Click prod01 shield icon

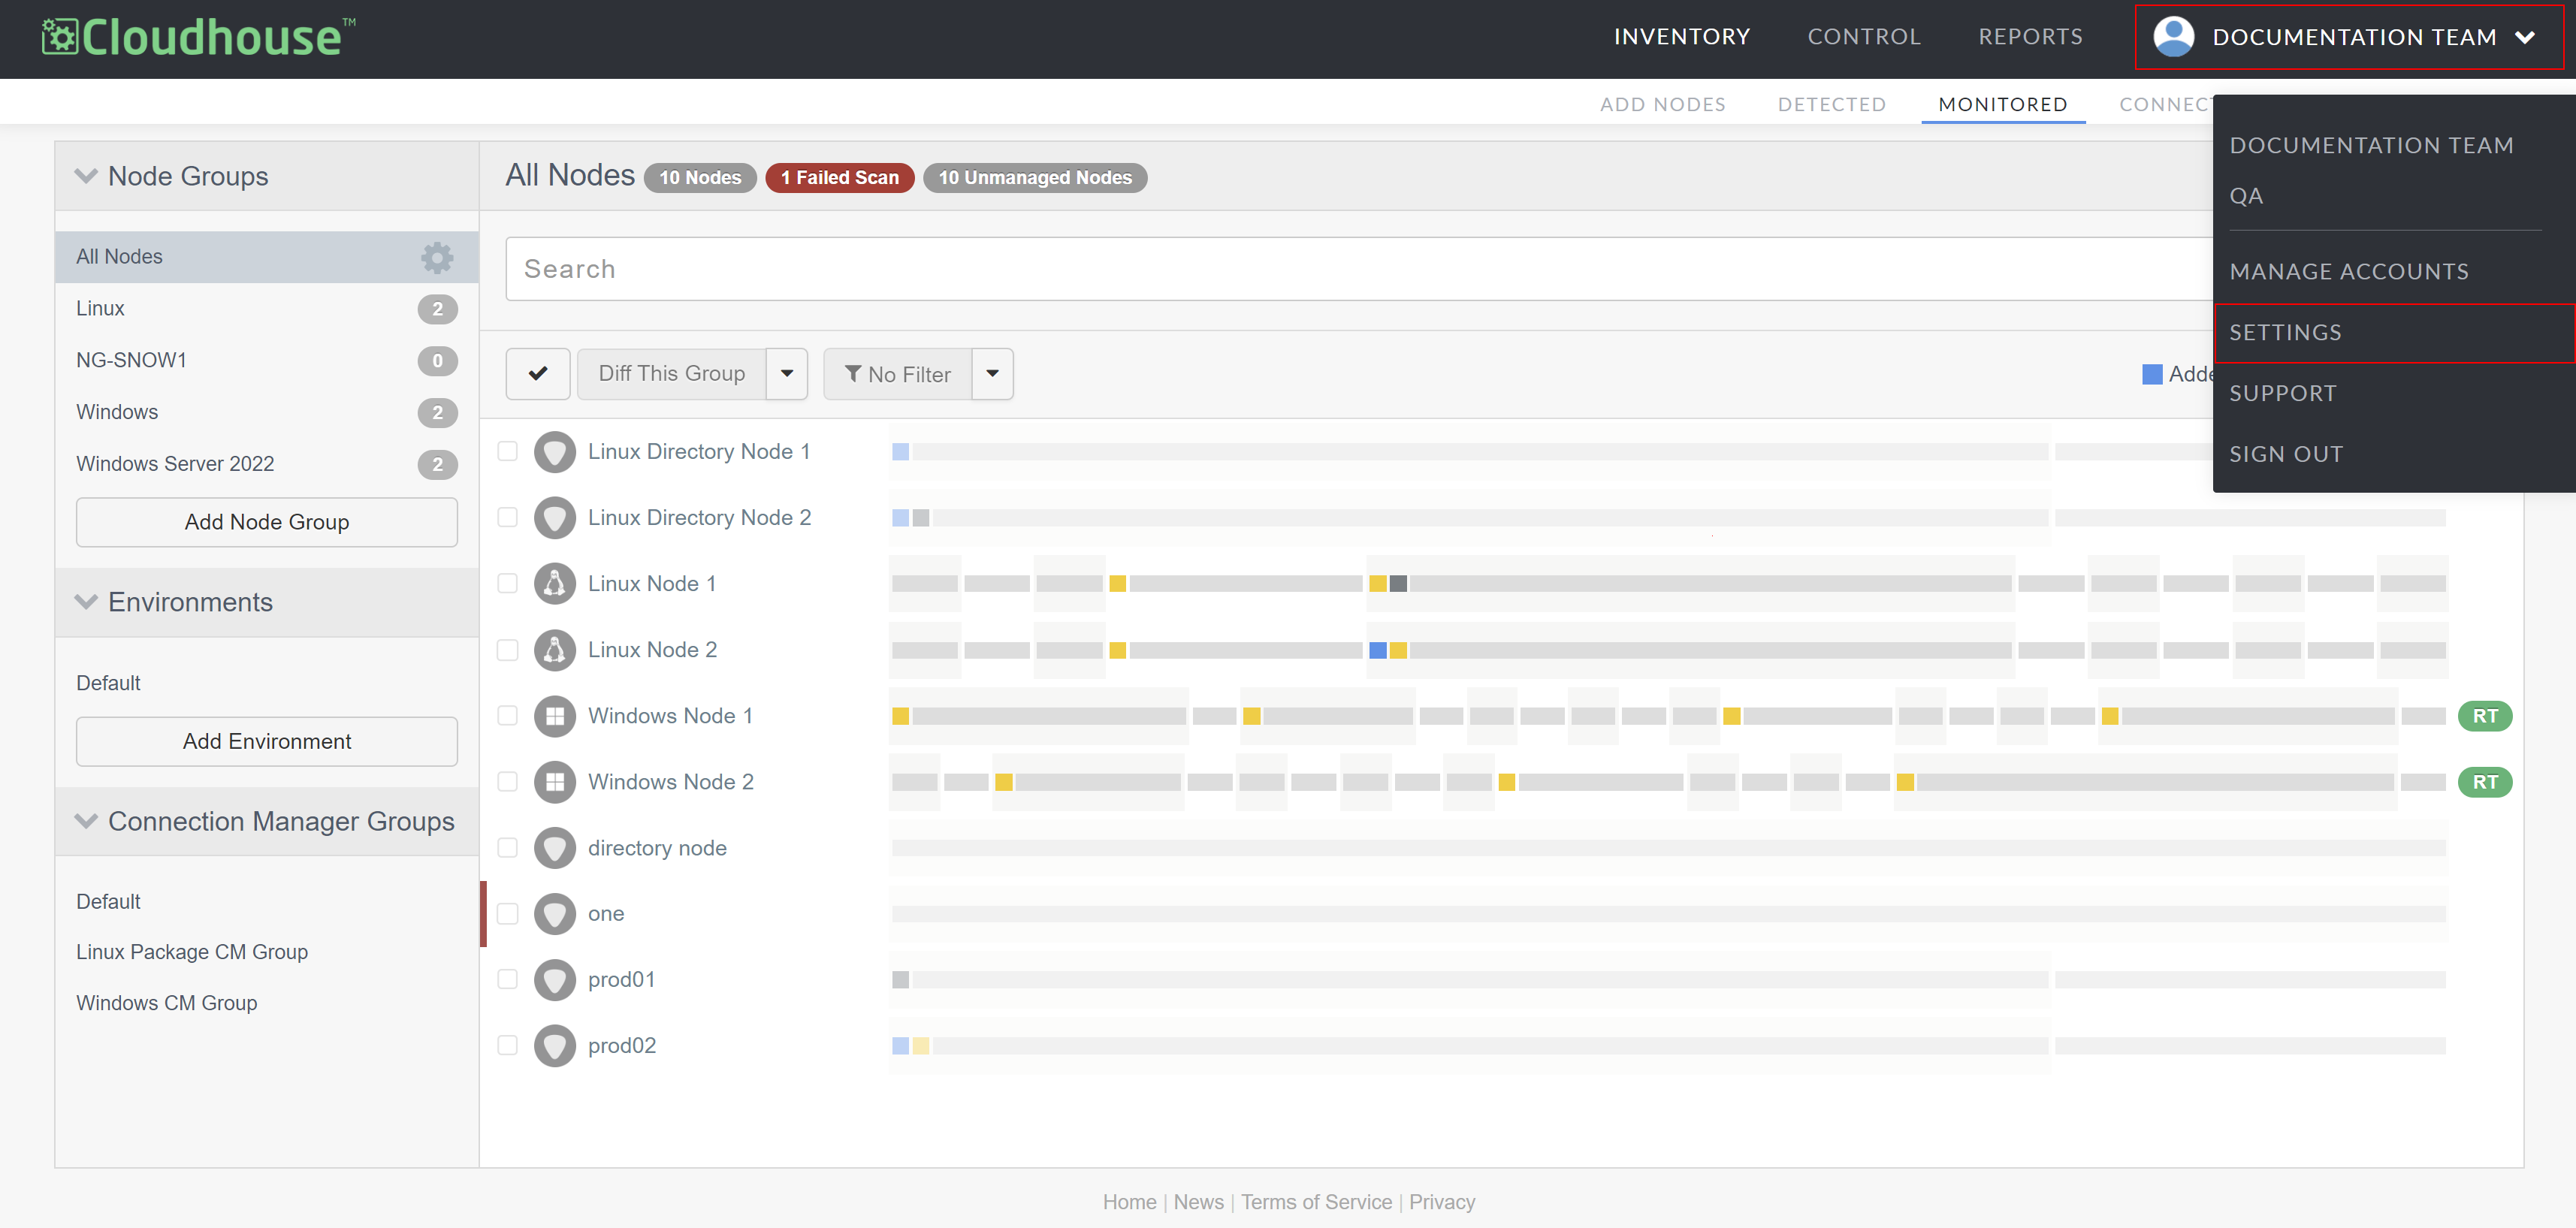click(555, 980)
